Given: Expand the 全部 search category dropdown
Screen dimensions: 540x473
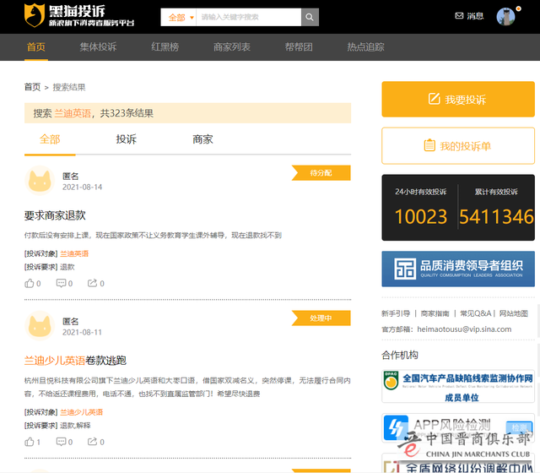Looking at the screenshot, I should click(179, 17).
